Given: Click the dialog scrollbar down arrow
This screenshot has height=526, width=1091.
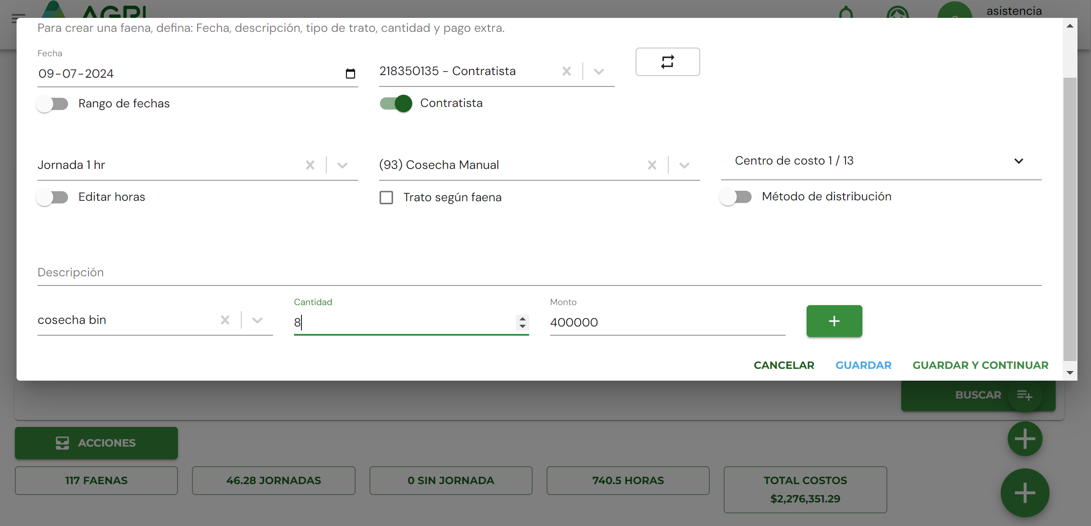Looking at the screenshot, I should 1070,372.
